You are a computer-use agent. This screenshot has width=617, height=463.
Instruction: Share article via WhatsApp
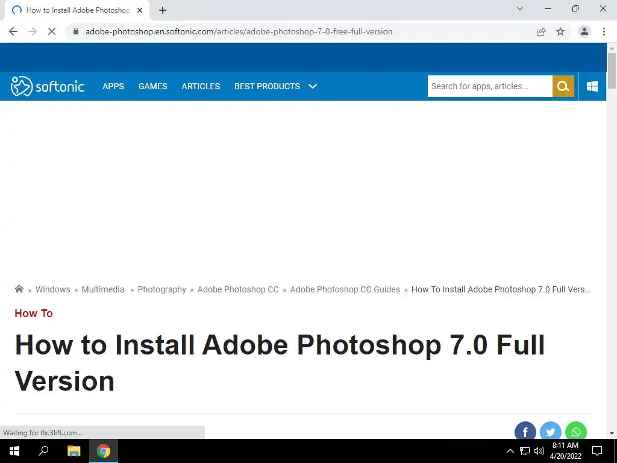pos(575,431)
